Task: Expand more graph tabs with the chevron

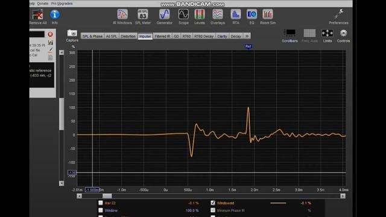Action: [247, 36]
